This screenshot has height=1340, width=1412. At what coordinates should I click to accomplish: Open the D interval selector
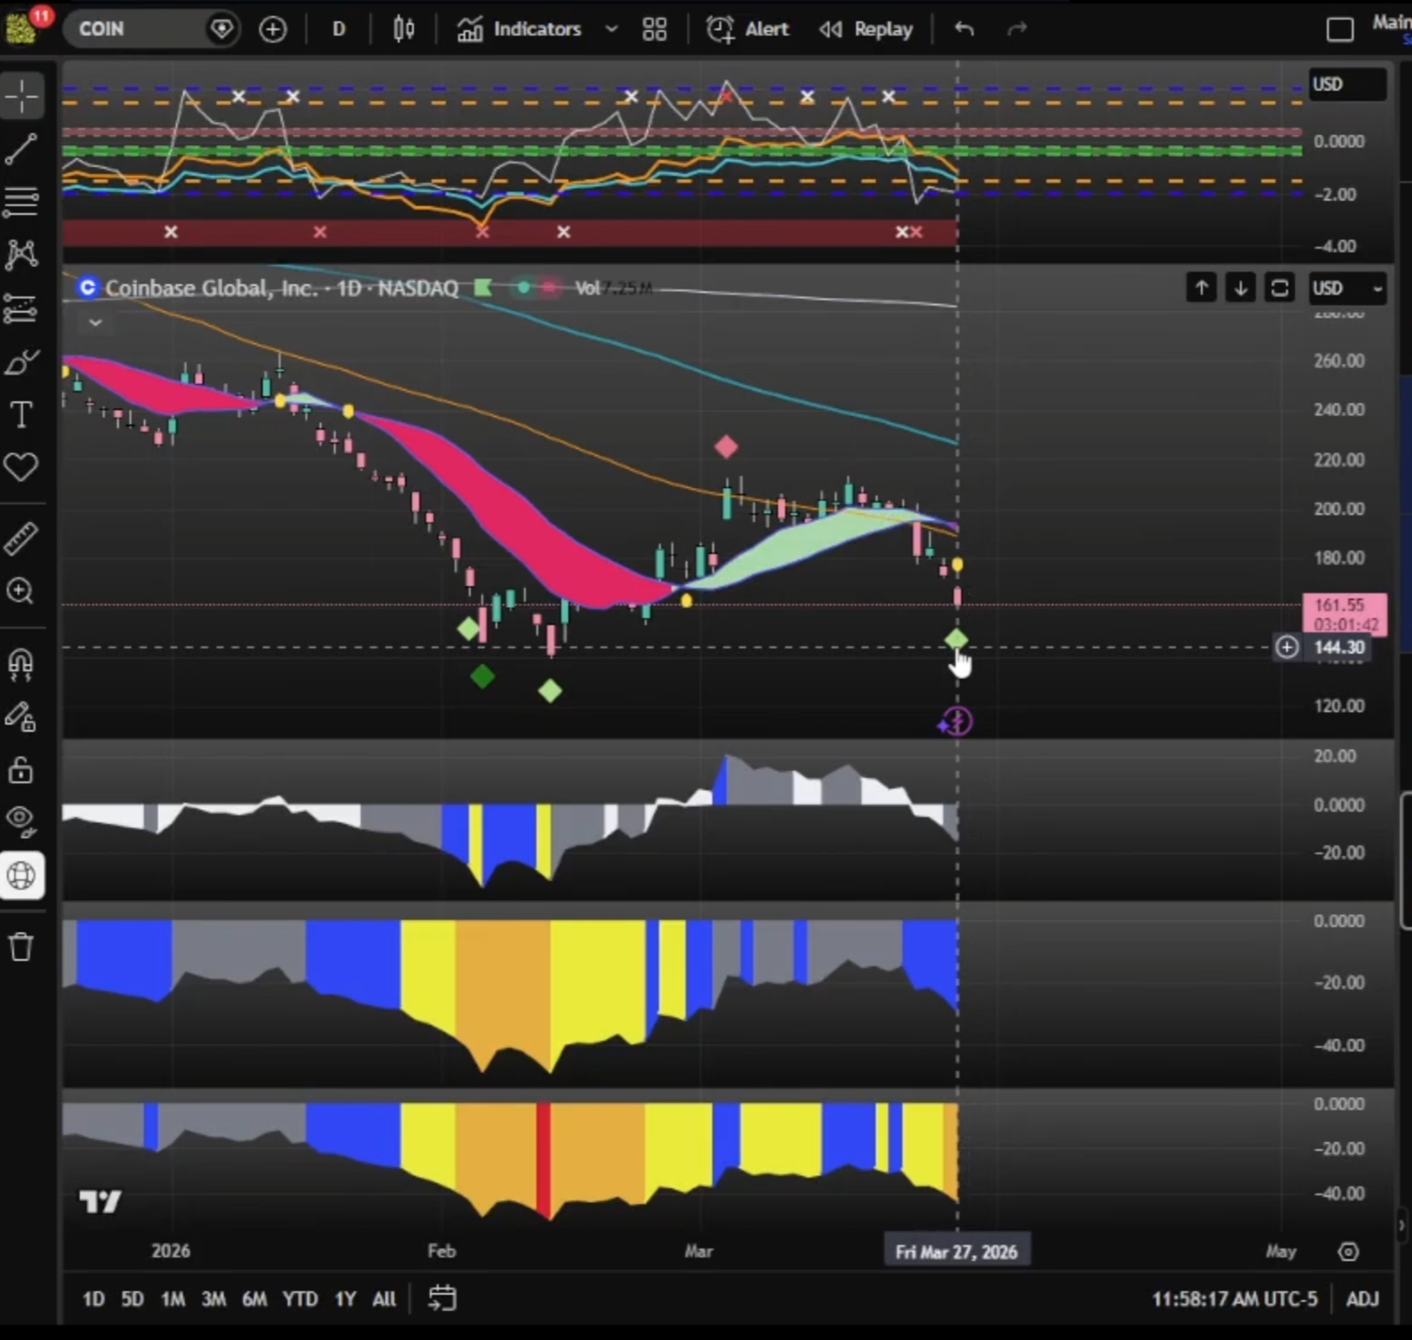(x=339, y=29)
